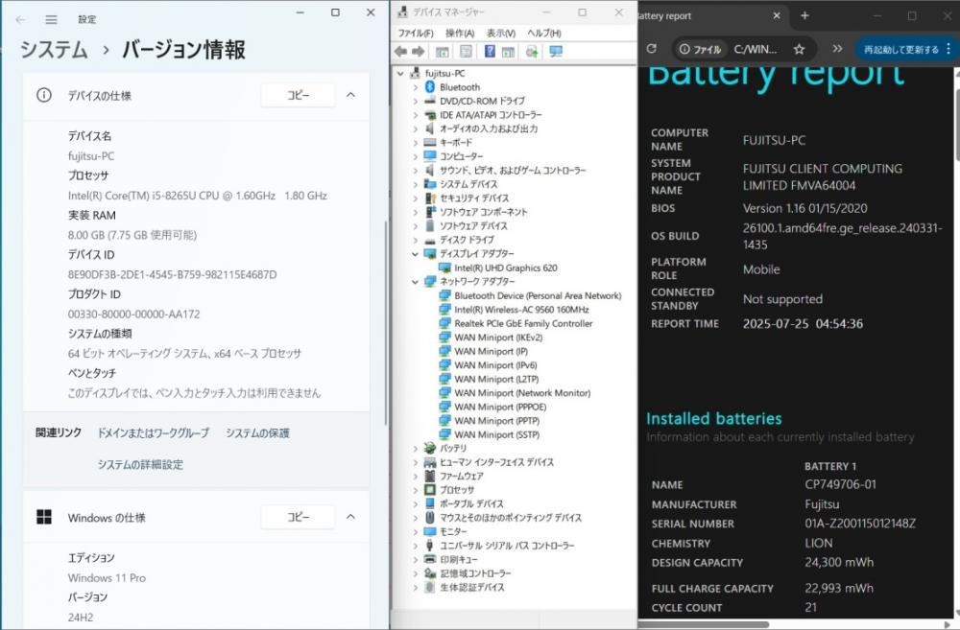Copy the Windows specifications
The image size is (960, 630).
point(299,518)
